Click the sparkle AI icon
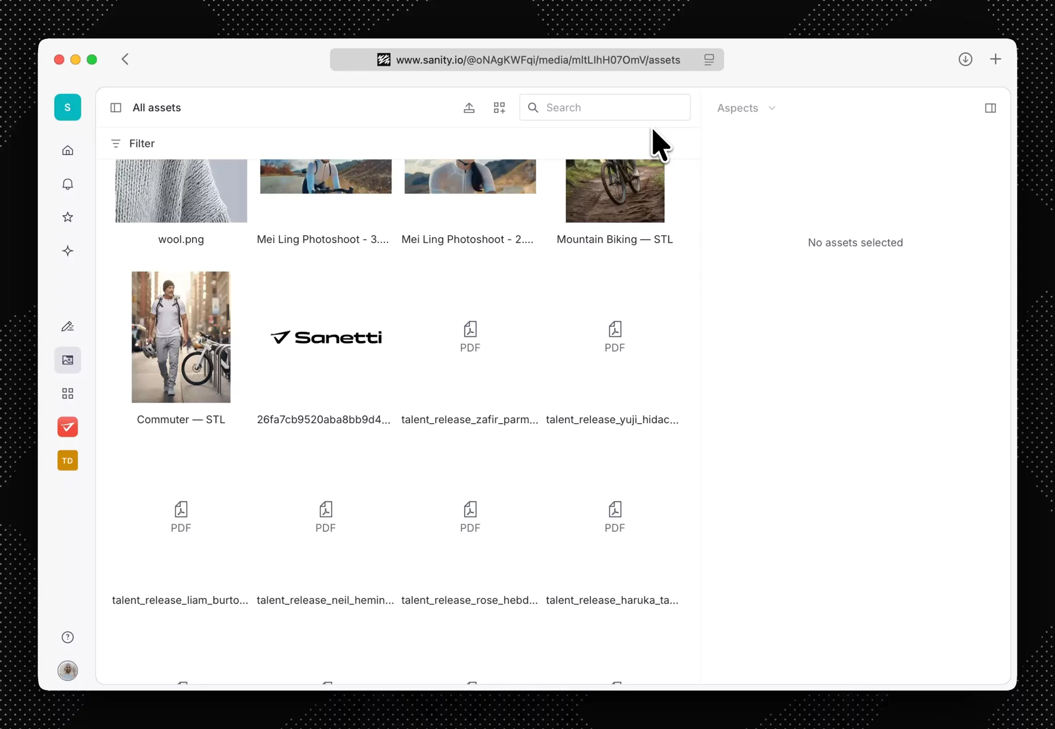The width and height of the screenshot is (1055, 729). coord(67,251)
